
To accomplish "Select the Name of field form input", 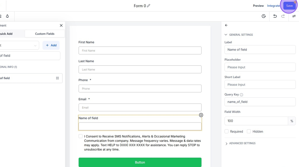I will pos(140,126).
